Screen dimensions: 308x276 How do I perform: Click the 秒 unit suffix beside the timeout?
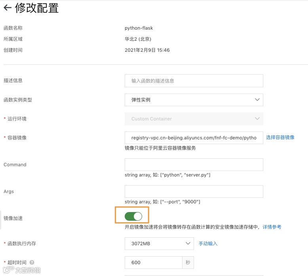point(188,263)
